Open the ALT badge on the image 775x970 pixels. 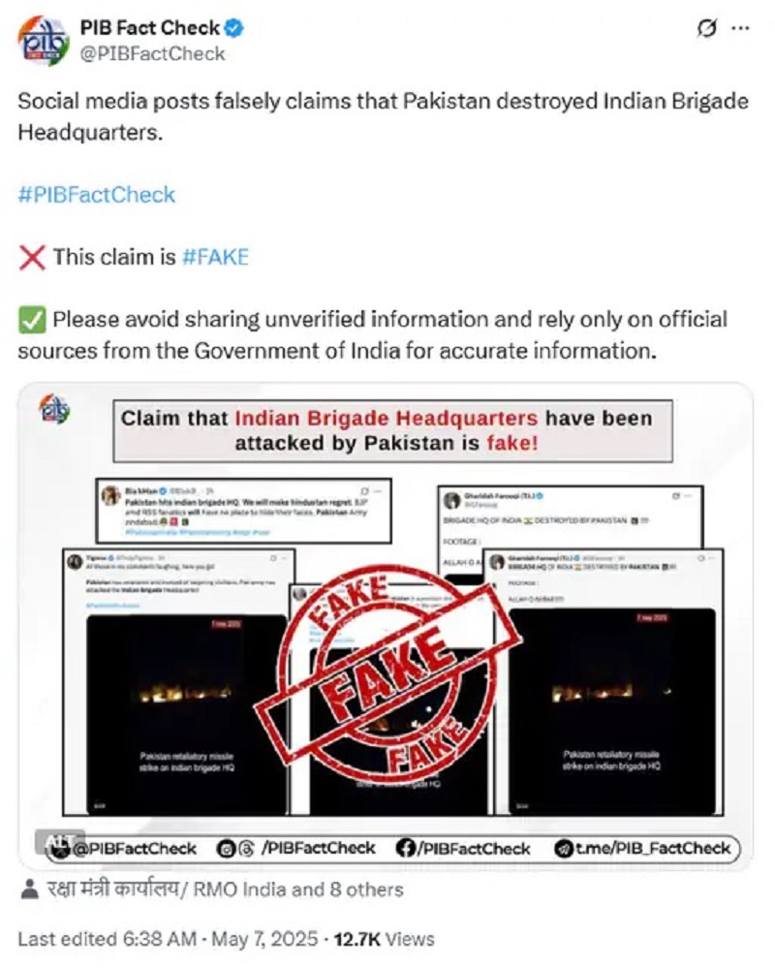pos(60,841)
